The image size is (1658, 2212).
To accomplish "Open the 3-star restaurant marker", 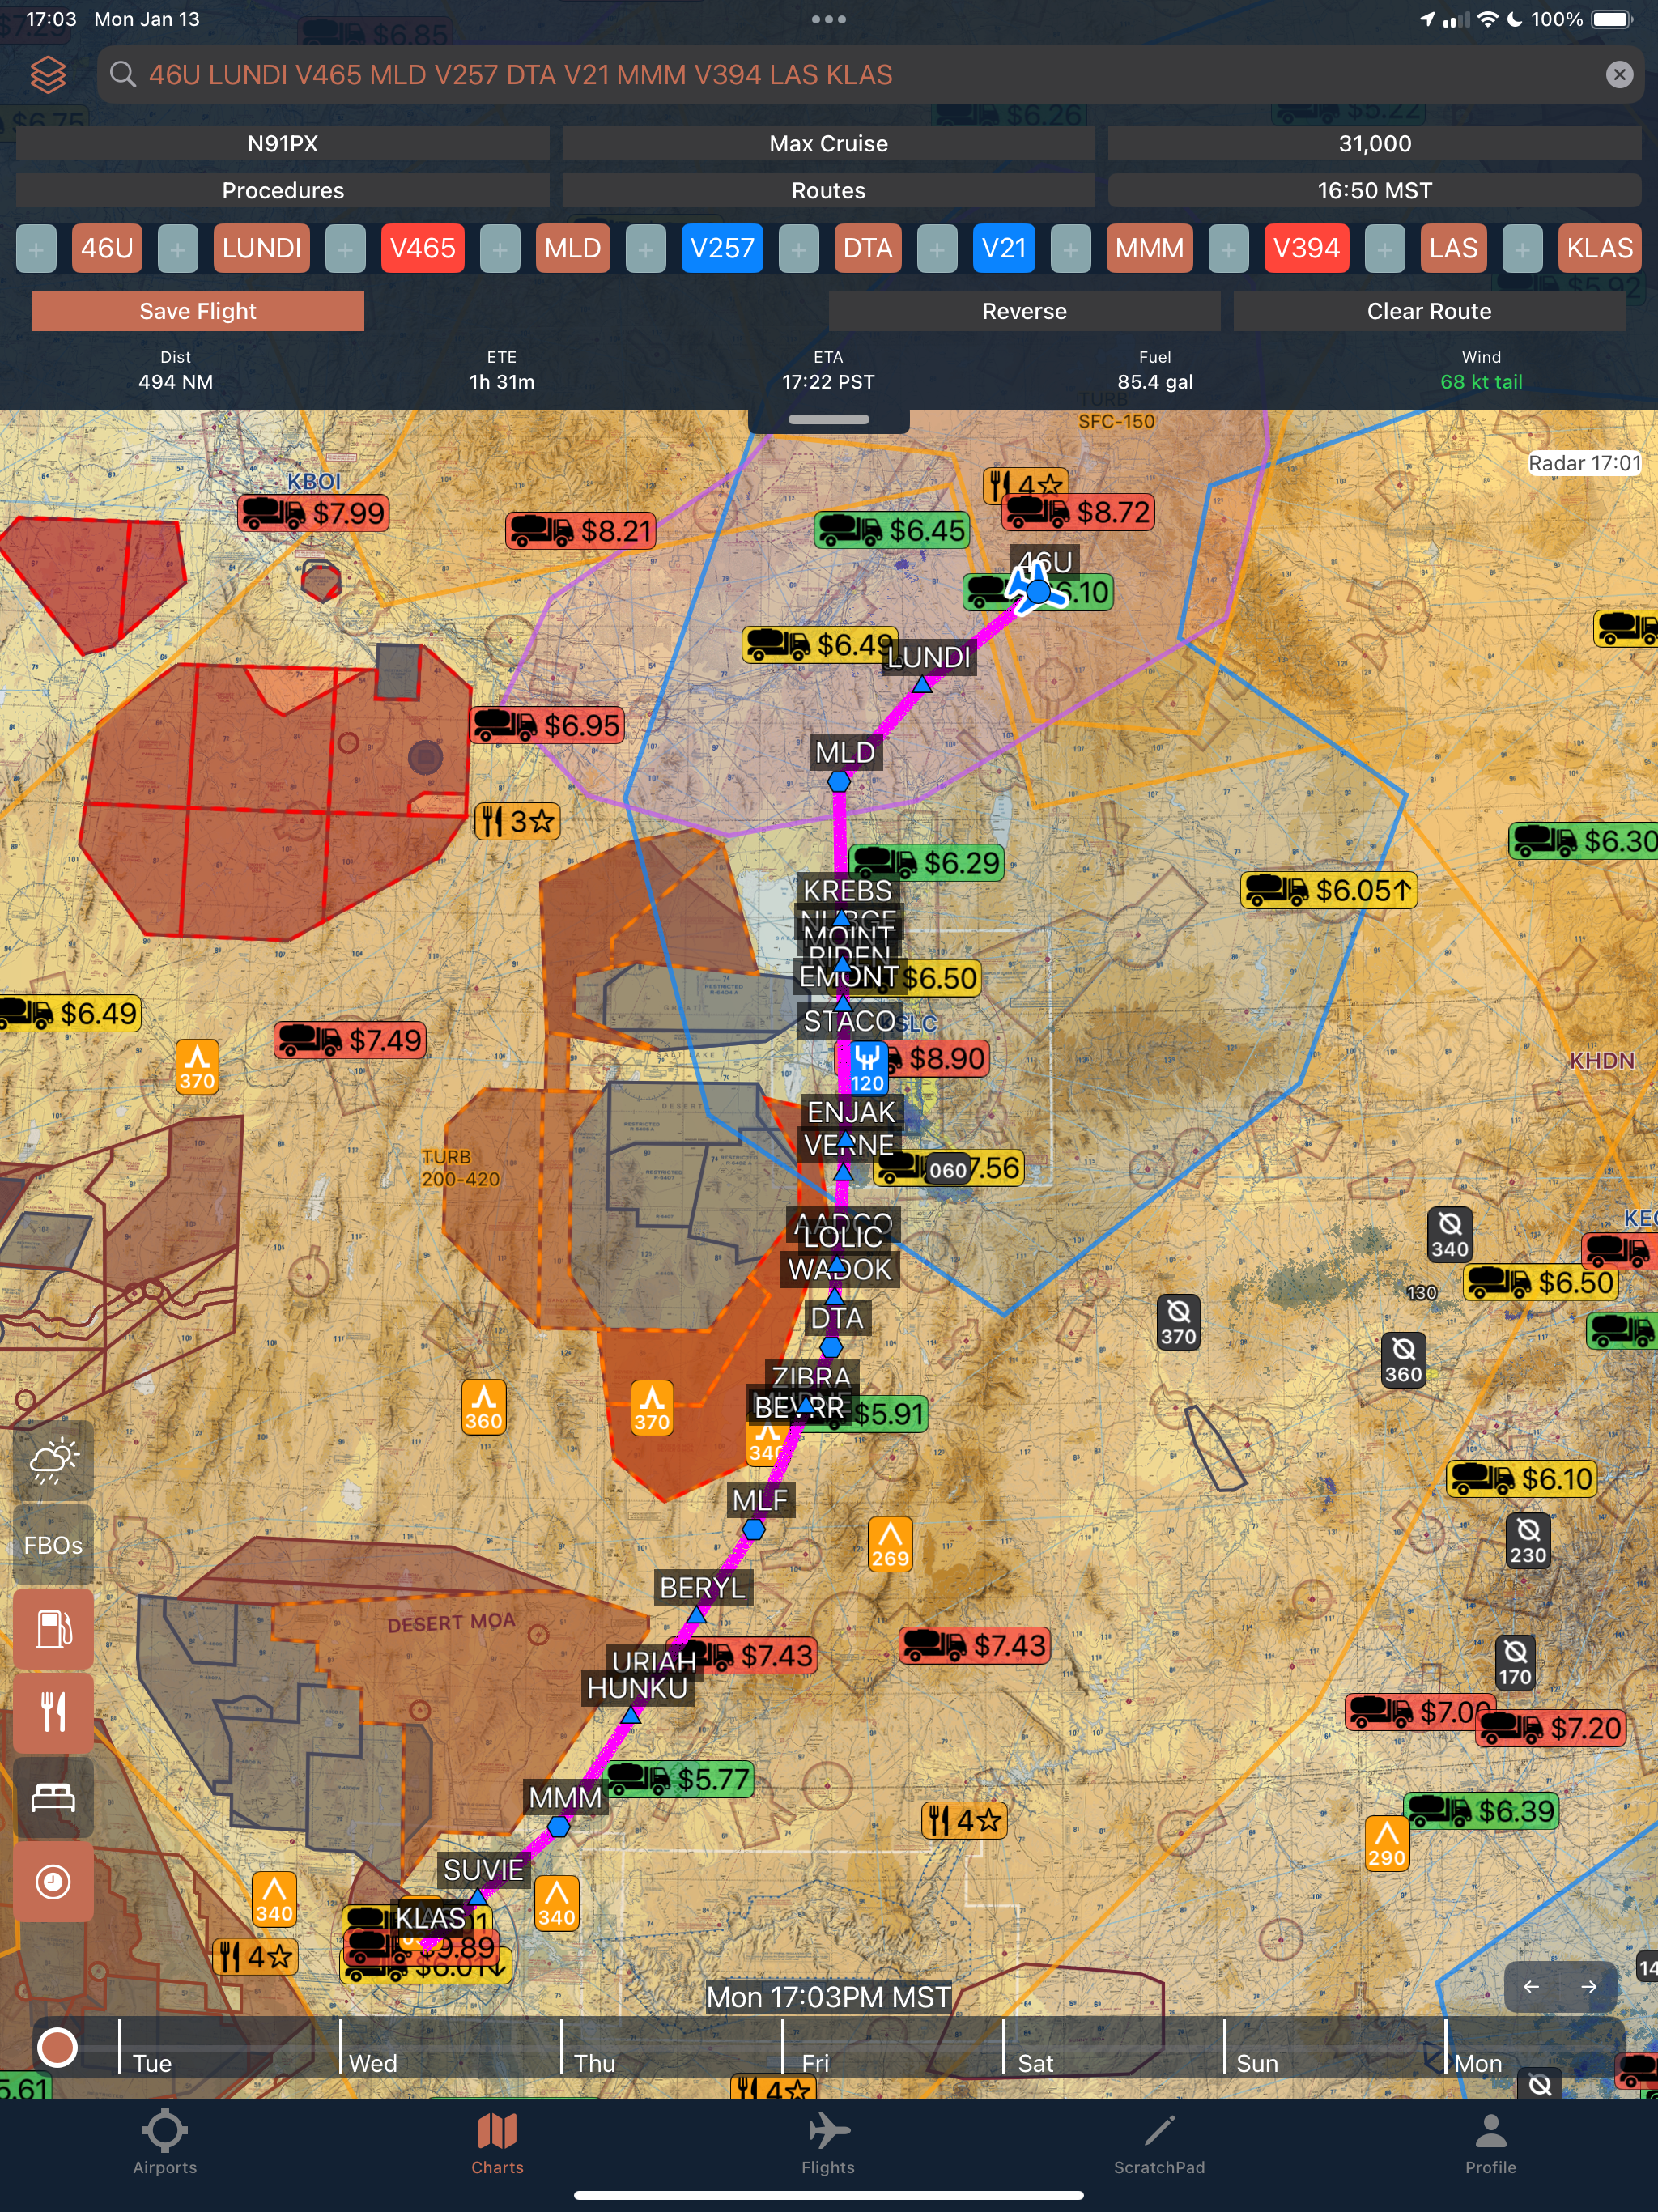I will pyautogui.click(x=517, y=822).
